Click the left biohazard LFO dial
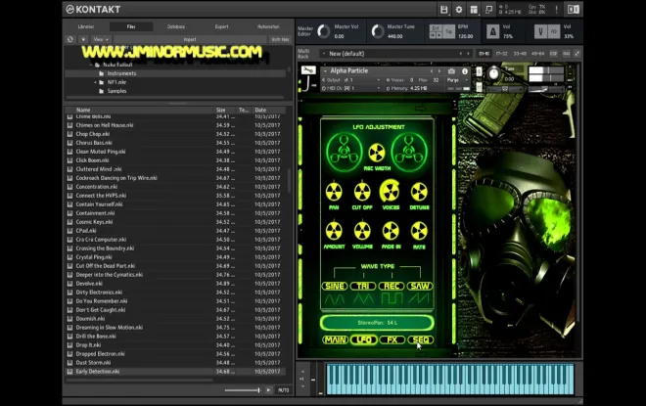Screen dimensions: 646x406 click(344, 152)
